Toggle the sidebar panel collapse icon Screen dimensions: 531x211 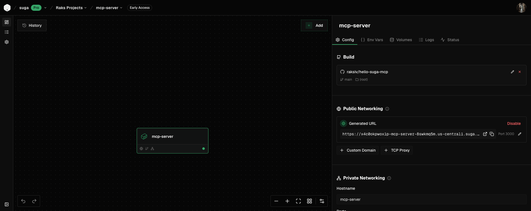point(7,204)
